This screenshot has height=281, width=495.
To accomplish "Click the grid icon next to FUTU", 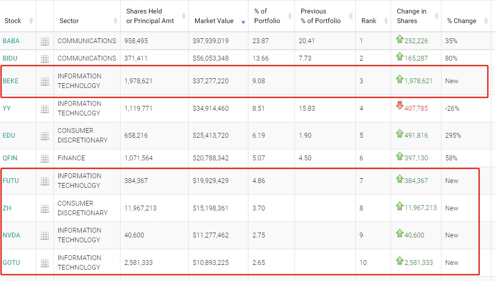I will [45, 181].
